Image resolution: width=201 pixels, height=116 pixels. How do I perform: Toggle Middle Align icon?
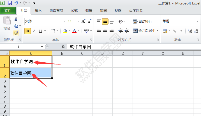tap(105, 22)
